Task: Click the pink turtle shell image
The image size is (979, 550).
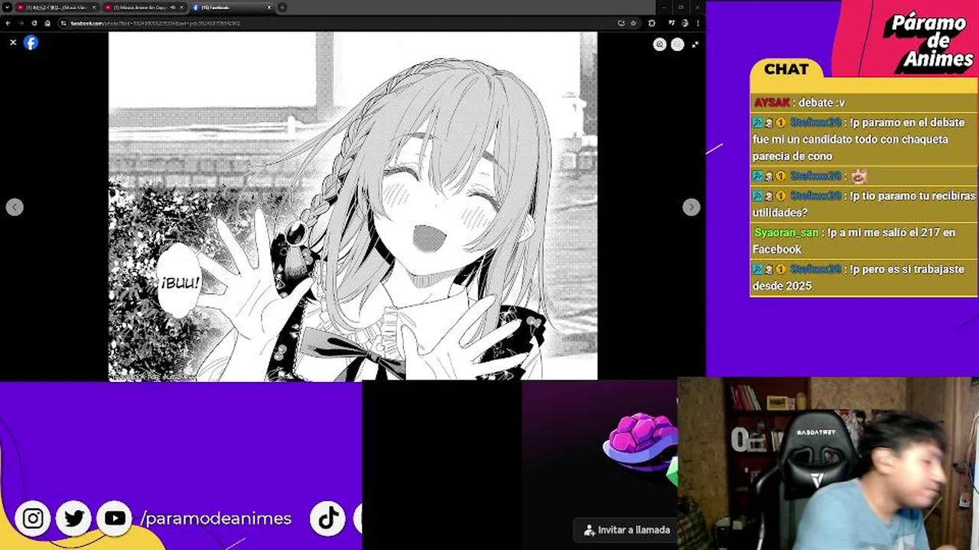Action: click(x=639, y=442)
